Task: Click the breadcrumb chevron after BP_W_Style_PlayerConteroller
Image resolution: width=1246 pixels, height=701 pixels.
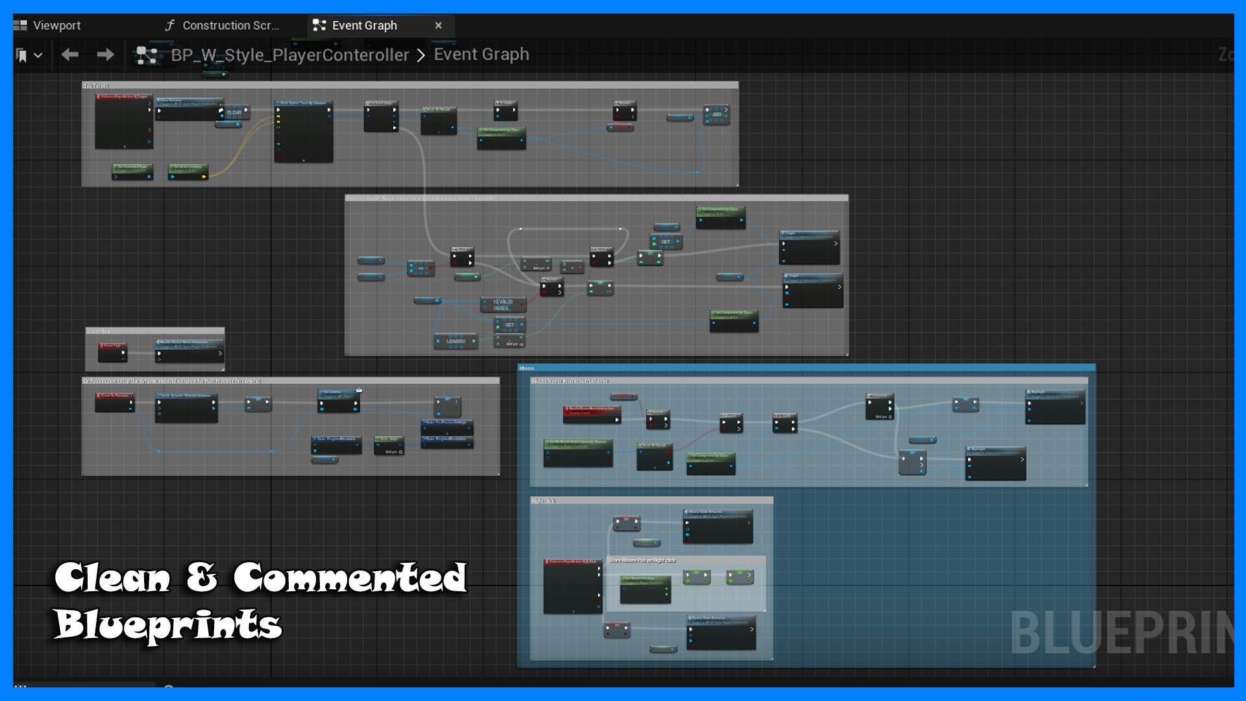Action: point(422,55)
